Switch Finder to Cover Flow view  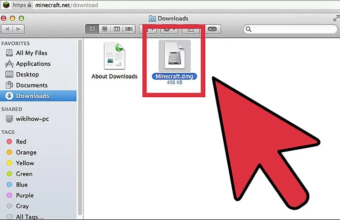click(129, 29)
